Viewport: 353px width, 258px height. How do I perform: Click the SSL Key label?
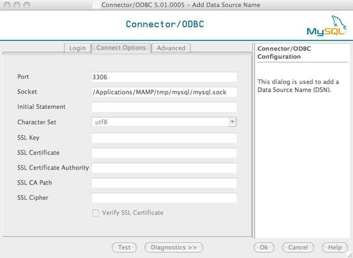point(28,138)
